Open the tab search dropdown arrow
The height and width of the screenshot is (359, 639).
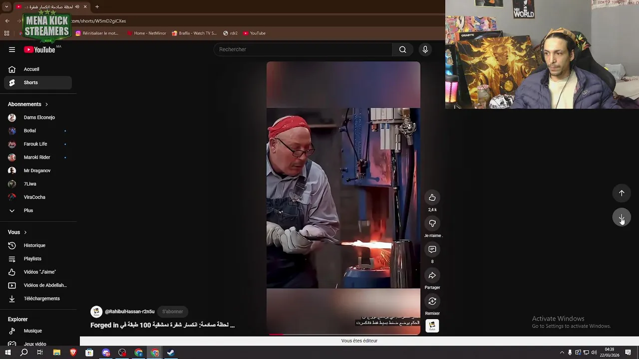click(6, 6)
